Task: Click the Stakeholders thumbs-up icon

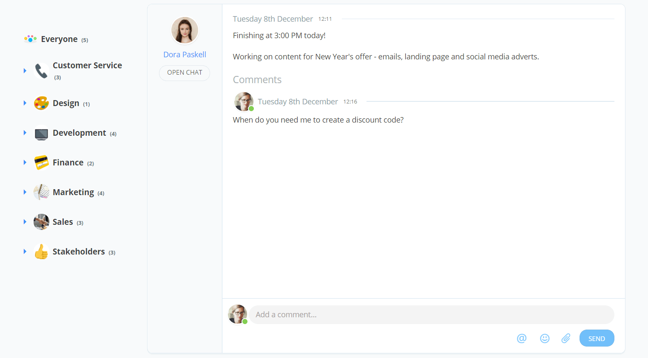Action: click(x=41, y=252)
